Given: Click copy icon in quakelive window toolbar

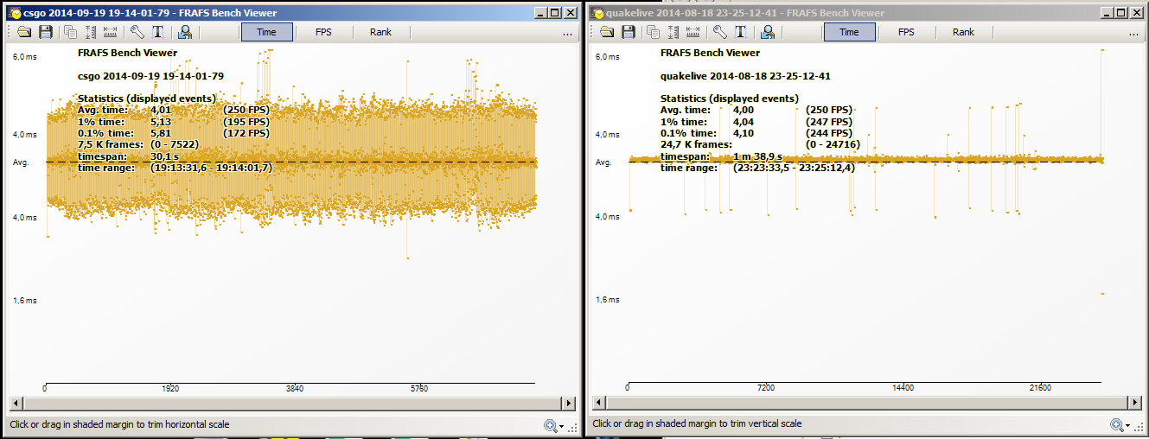Looking at the screenshot, I should (x=654, y=32).
